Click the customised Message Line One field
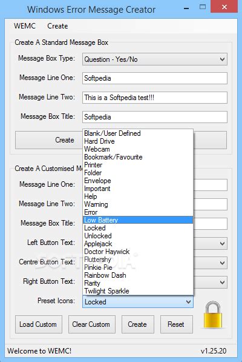This screenshot has height=362, width=242. [210, 185]
